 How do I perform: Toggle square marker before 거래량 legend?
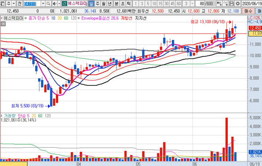point(1,116)
